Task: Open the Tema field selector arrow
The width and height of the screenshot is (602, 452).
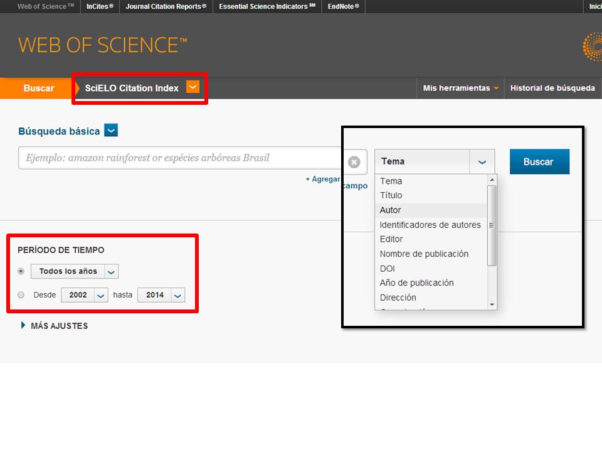Action: tap(482, 162)
